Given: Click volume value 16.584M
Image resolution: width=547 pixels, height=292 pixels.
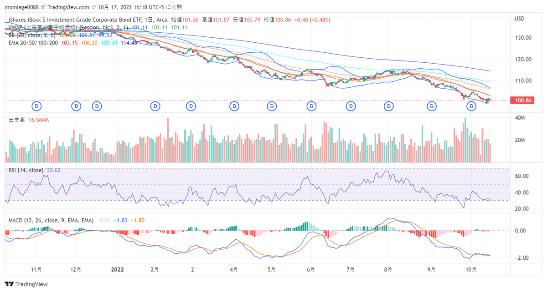Looking at the screenshot, I should point(39,120).
